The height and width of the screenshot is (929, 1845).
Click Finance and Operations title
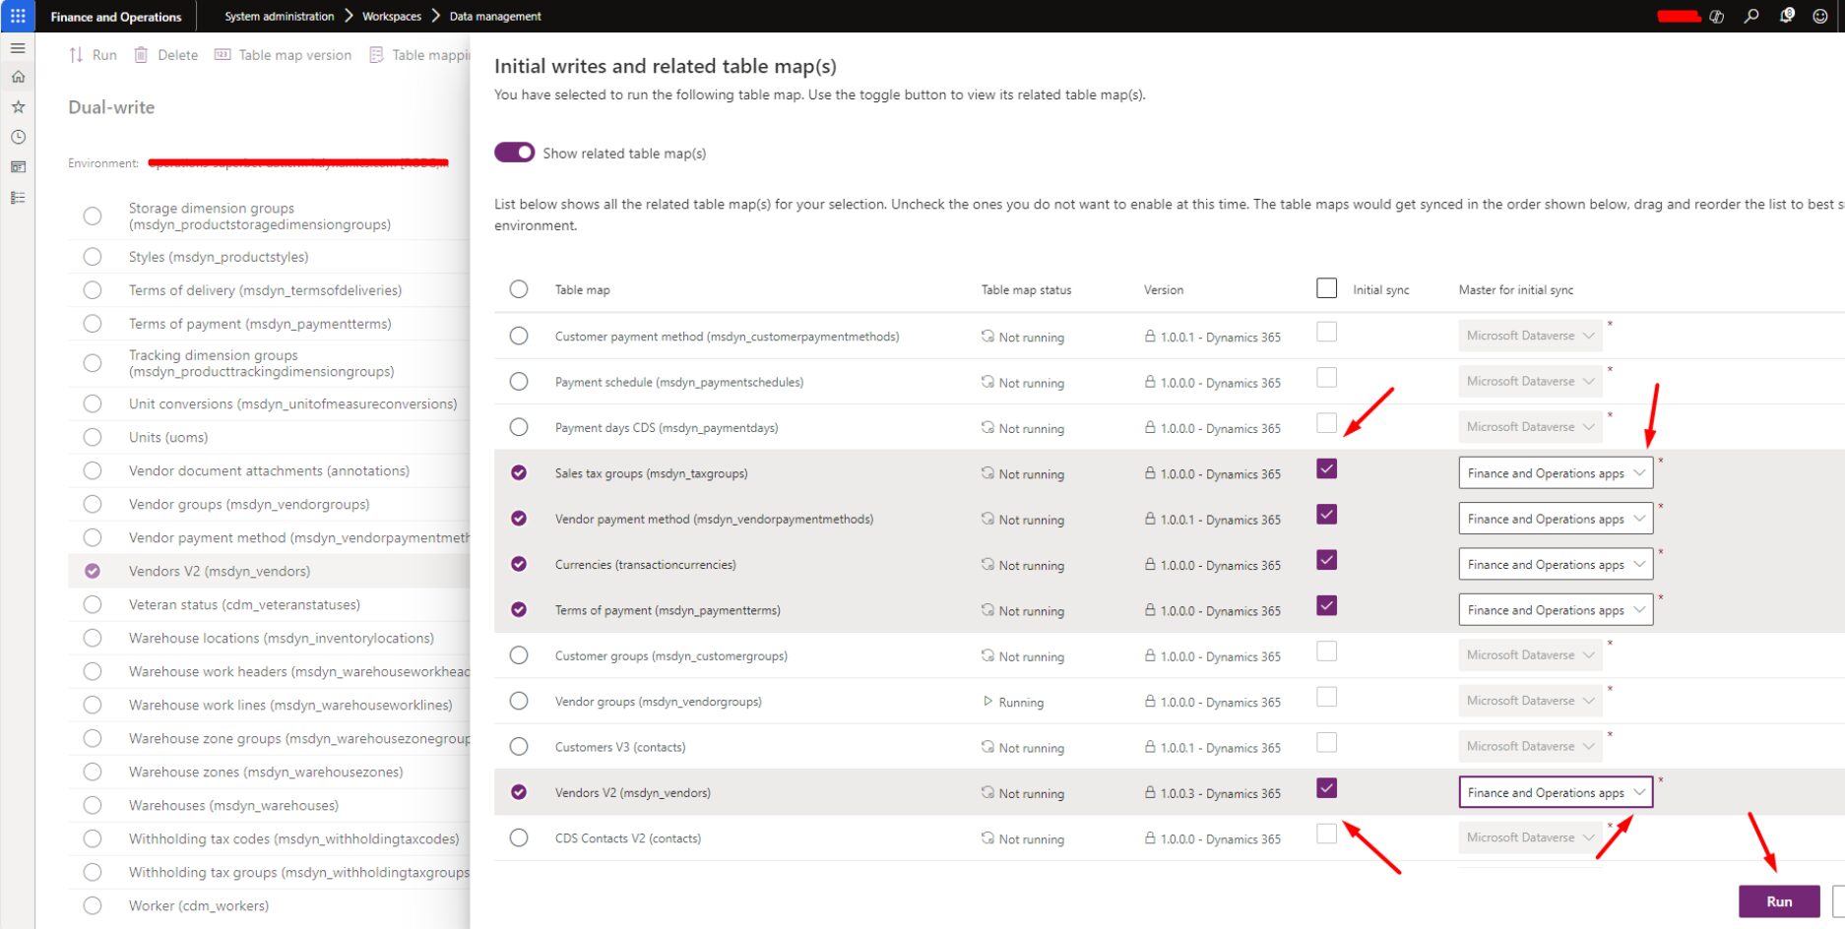116,17
